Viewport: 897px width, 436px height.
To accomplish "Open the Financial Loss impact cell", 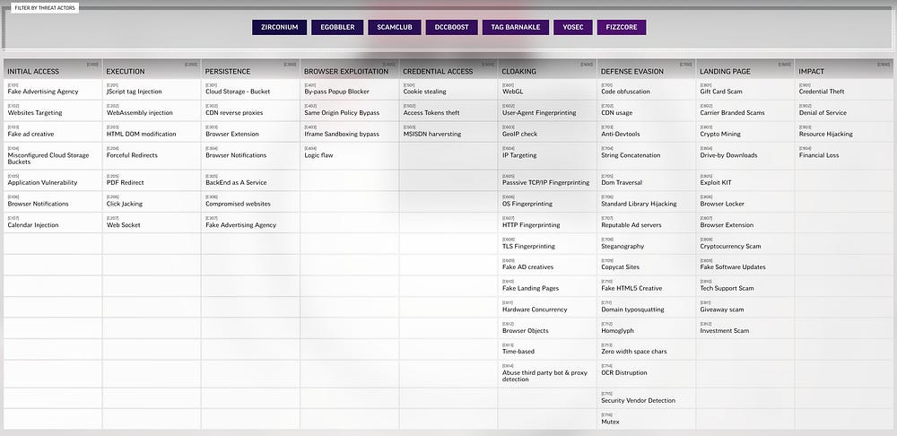I will click(x=844, y=155).
